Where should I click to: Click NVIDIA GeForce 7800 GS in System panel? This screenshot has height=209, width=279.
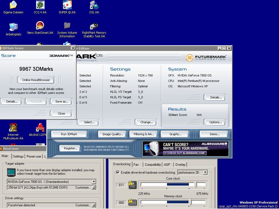tap(195, 75)
